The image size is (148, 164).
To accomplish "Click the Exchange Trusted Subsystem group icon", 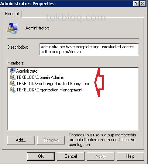I will click(13, 84).
